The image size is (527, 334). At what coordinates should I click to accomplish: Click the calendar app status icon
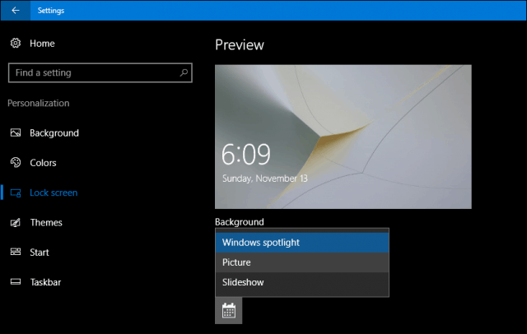point(229,310)
